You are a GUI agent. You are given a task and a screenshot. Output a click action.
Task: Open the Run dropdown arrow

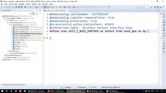pos(67,7)
